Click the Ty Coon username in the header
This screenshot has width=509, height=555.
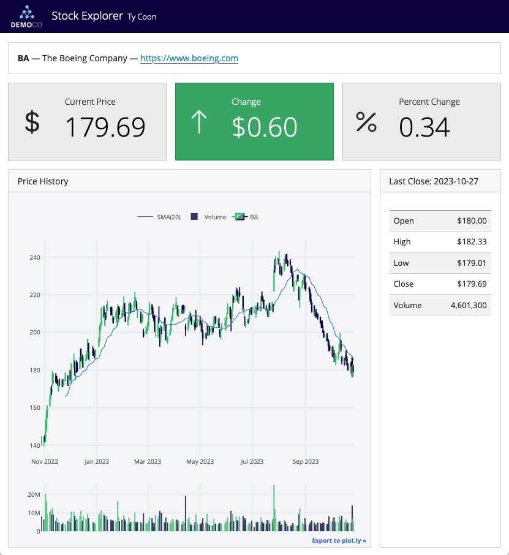(141, 17)
